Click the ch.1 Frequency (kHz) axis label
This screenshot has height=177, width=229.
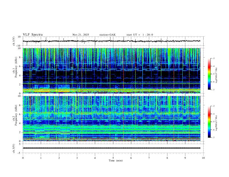[15, 67]
